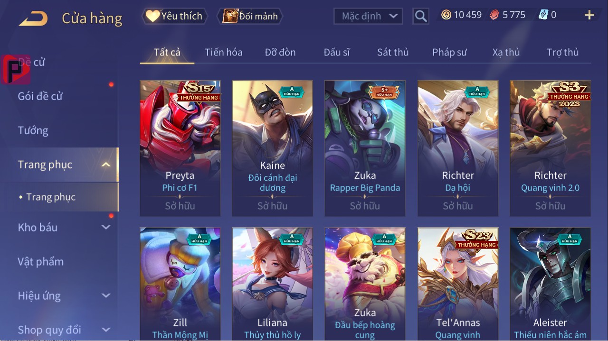Switch to the Pháp sư tab
Image resolution: width=608 pixels, height=341 pixels.
click(x=449, y=52)
